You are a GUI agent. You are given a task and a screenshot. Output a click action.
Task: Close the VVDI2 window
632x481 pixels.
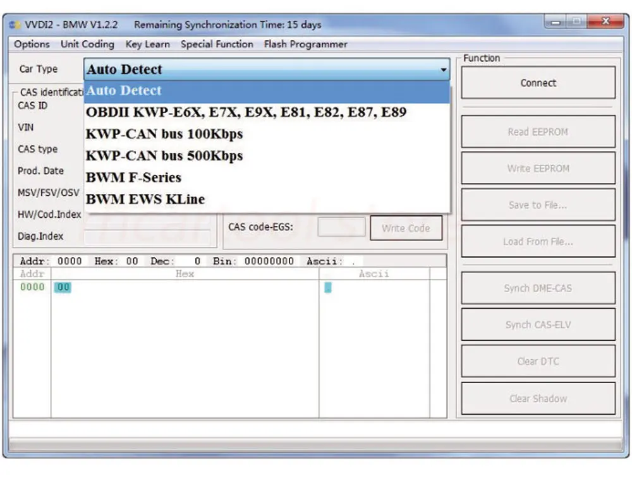[605, 21]
